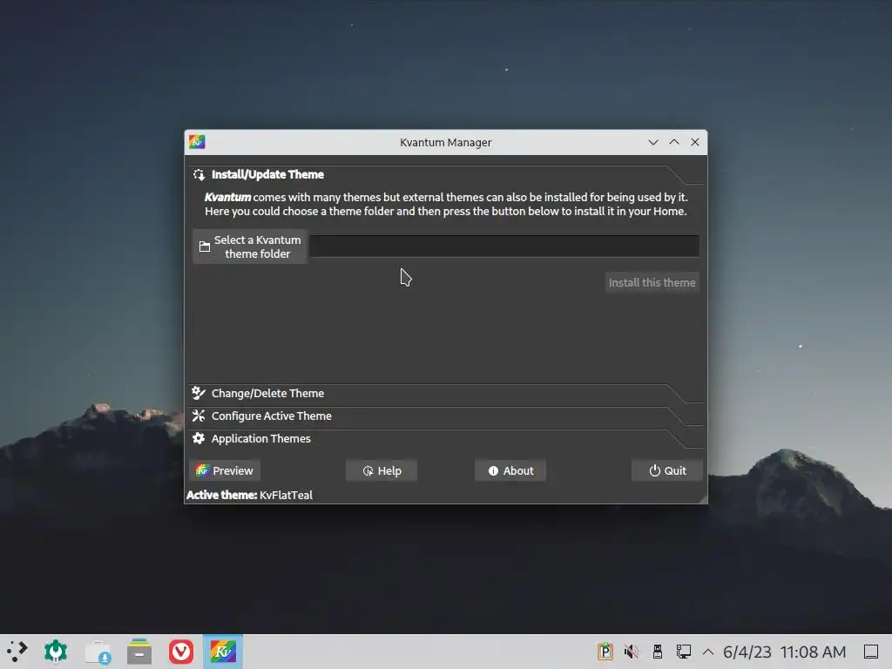Click the Kvantum icon in title bar
892x669 pixels.
[x=198, y=142]
